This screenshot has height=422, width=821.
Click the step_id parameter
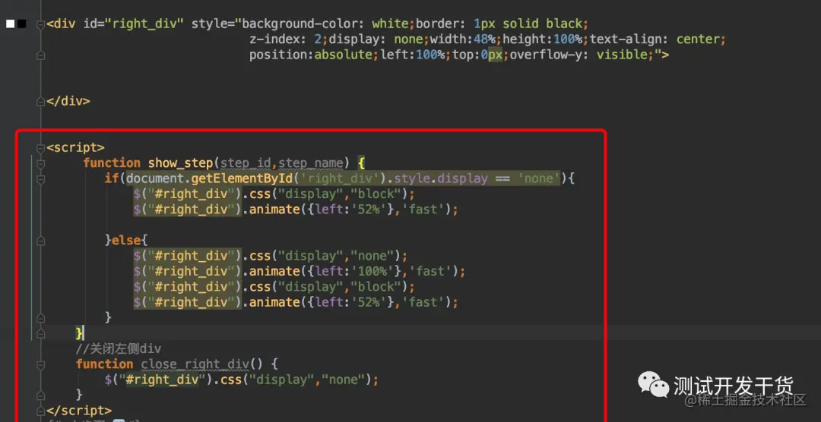(245, 163)
